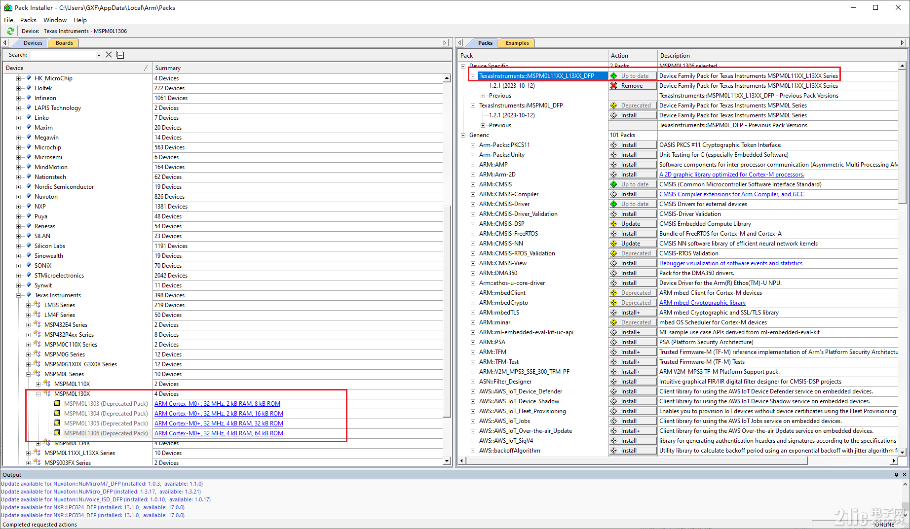Open MSPM0L1303 Cortex-M0+ 8 kB ROM link

point(217,404)
